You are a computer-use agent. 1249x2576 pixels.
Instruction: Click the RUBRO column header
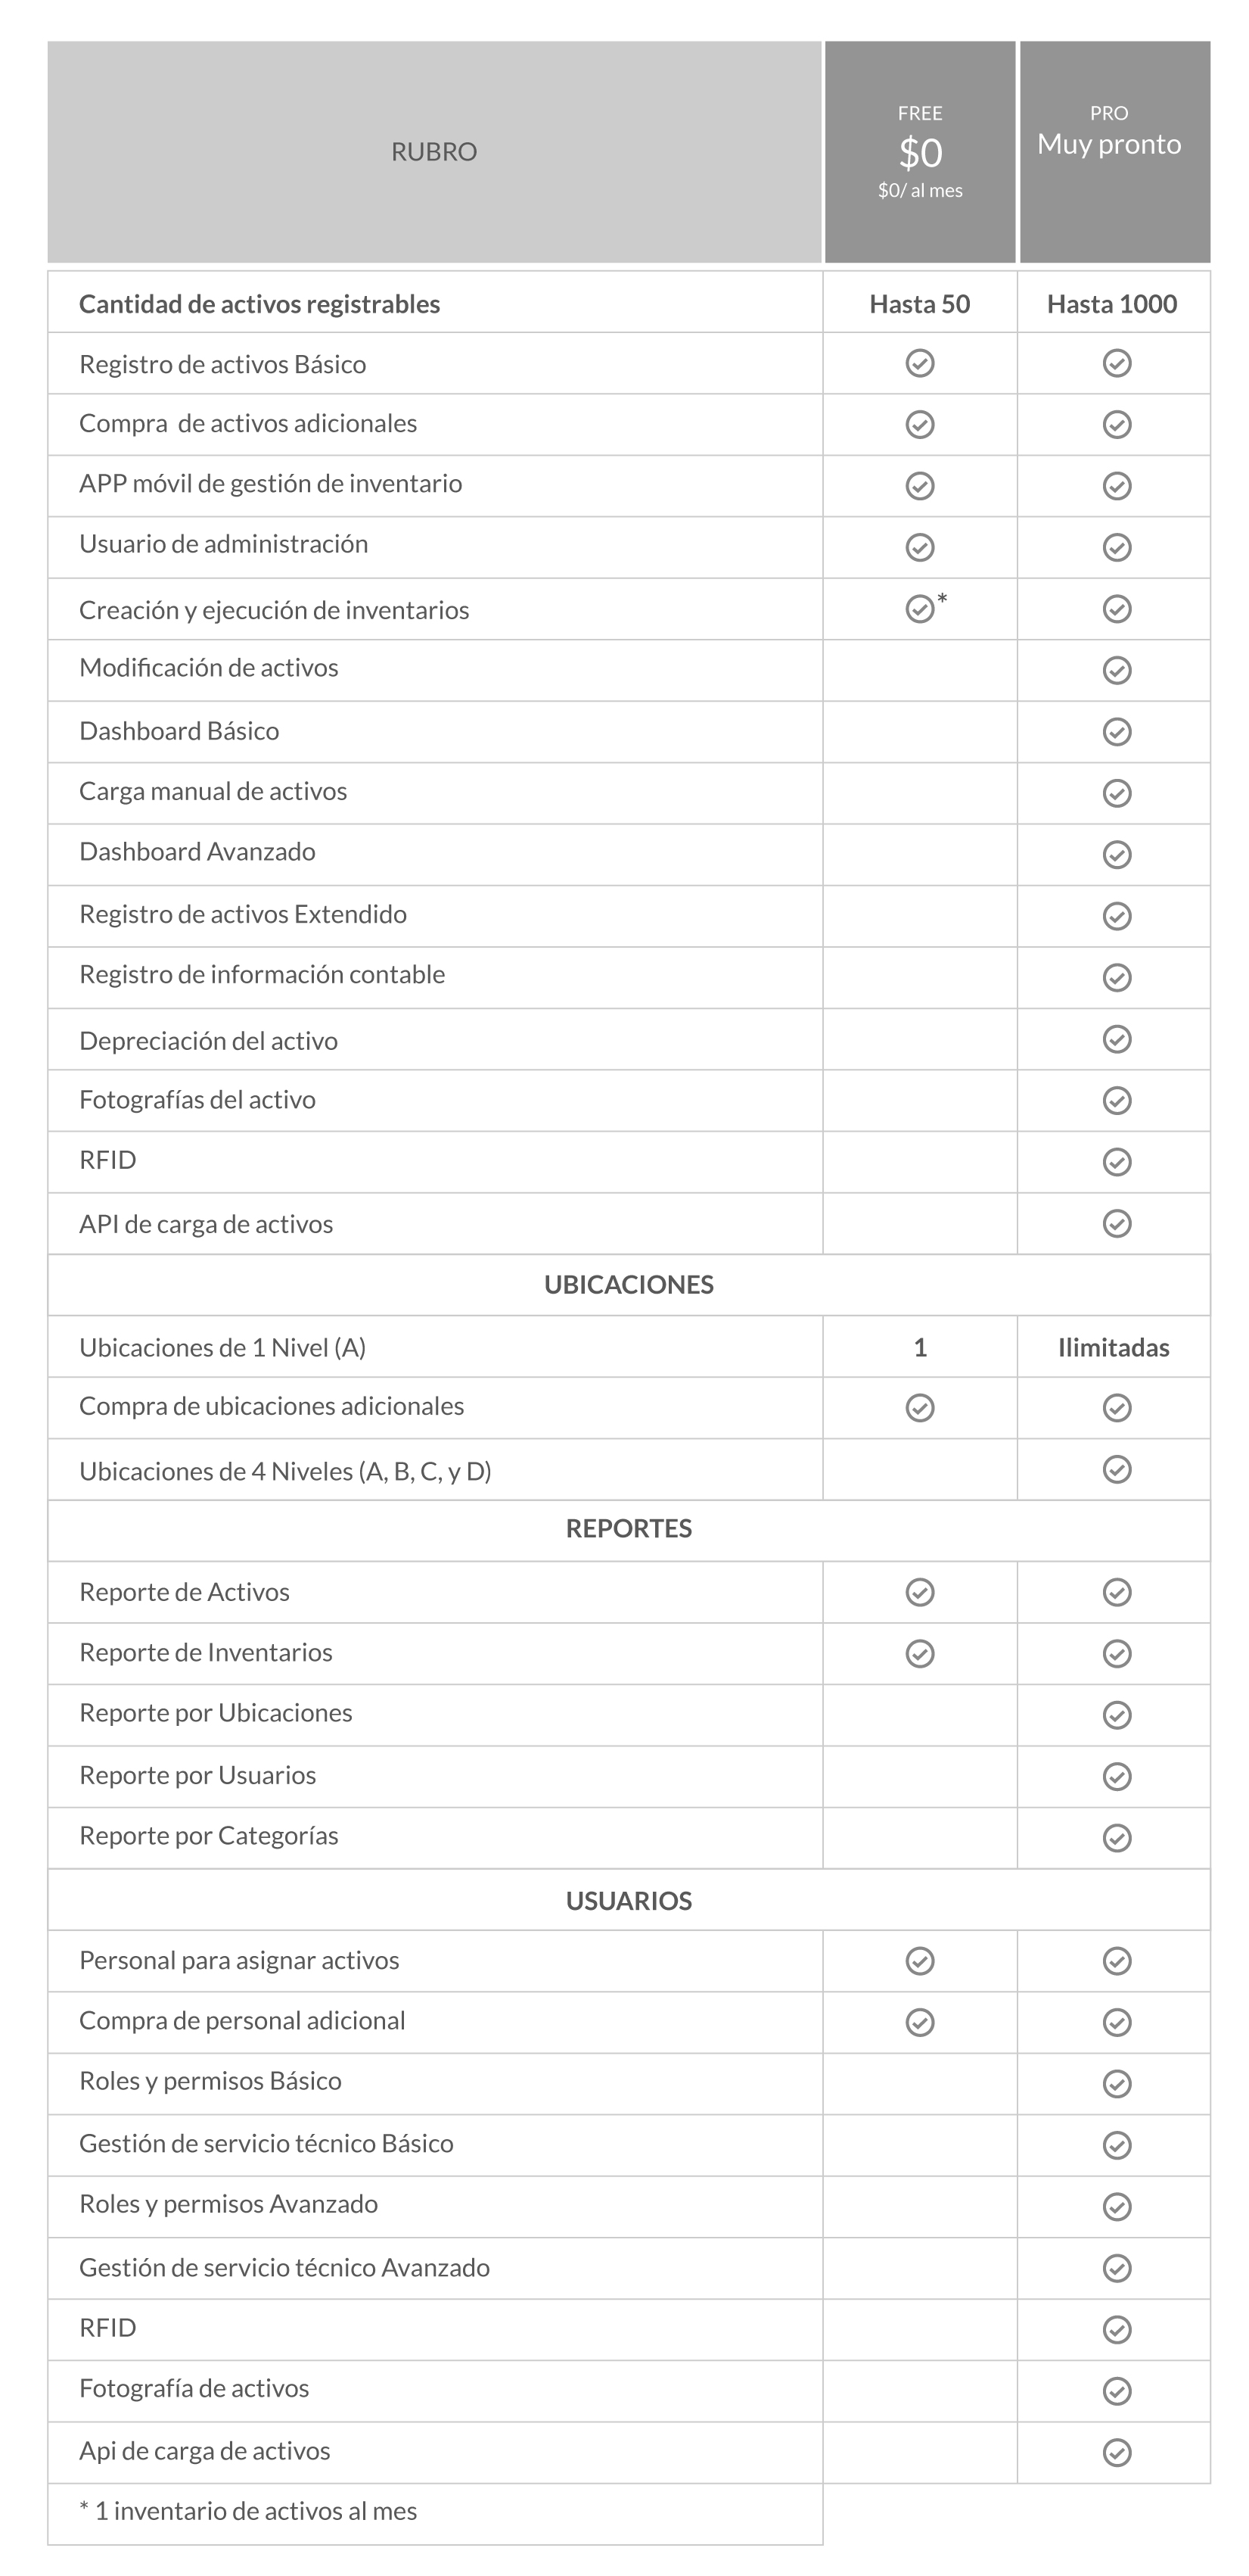click(x=433, y=152)
